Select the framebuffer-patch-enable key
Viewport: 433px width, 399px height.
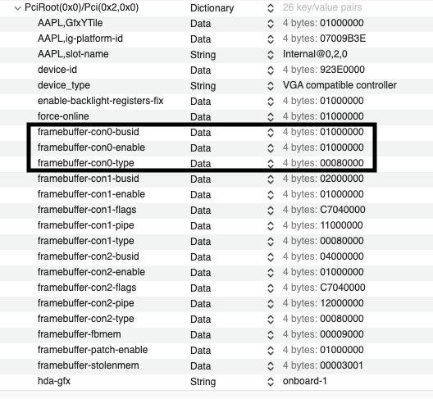93,350
